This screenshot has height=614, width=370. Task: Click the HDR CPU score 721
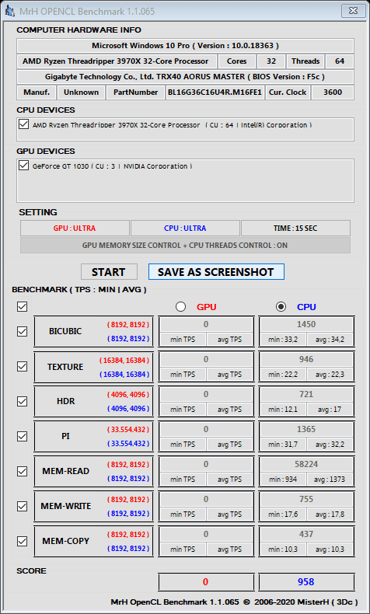coord(306,394)
